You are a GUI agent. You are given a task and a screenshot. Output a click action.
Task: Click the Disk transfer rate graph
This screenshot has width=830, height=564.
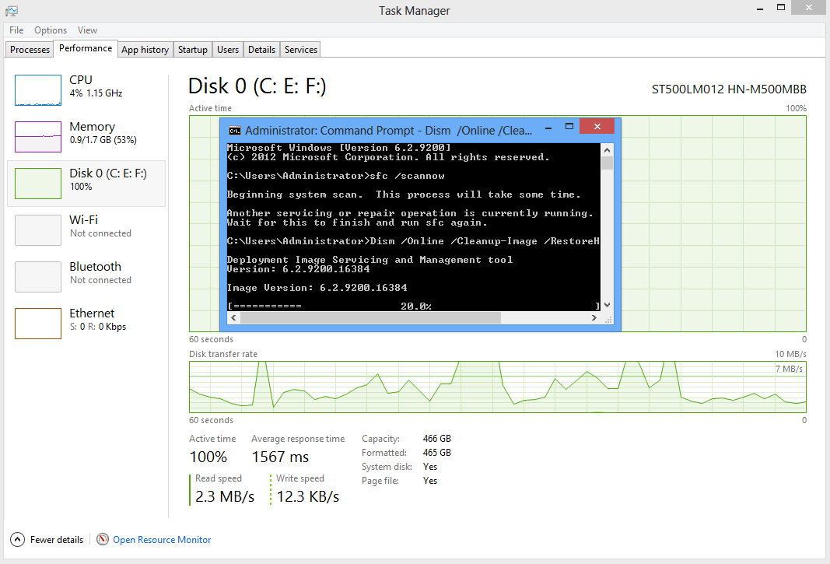pyautogui.click(x=498, y=387)
